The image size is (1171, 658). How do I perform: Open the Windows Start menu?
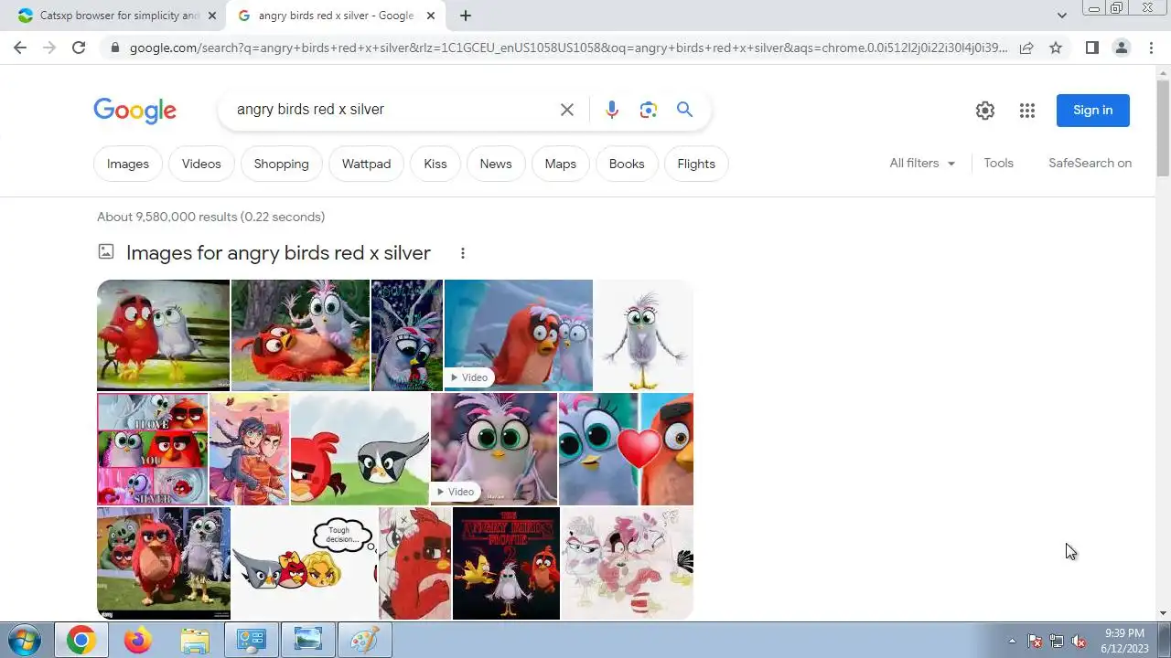coord(25,640)
